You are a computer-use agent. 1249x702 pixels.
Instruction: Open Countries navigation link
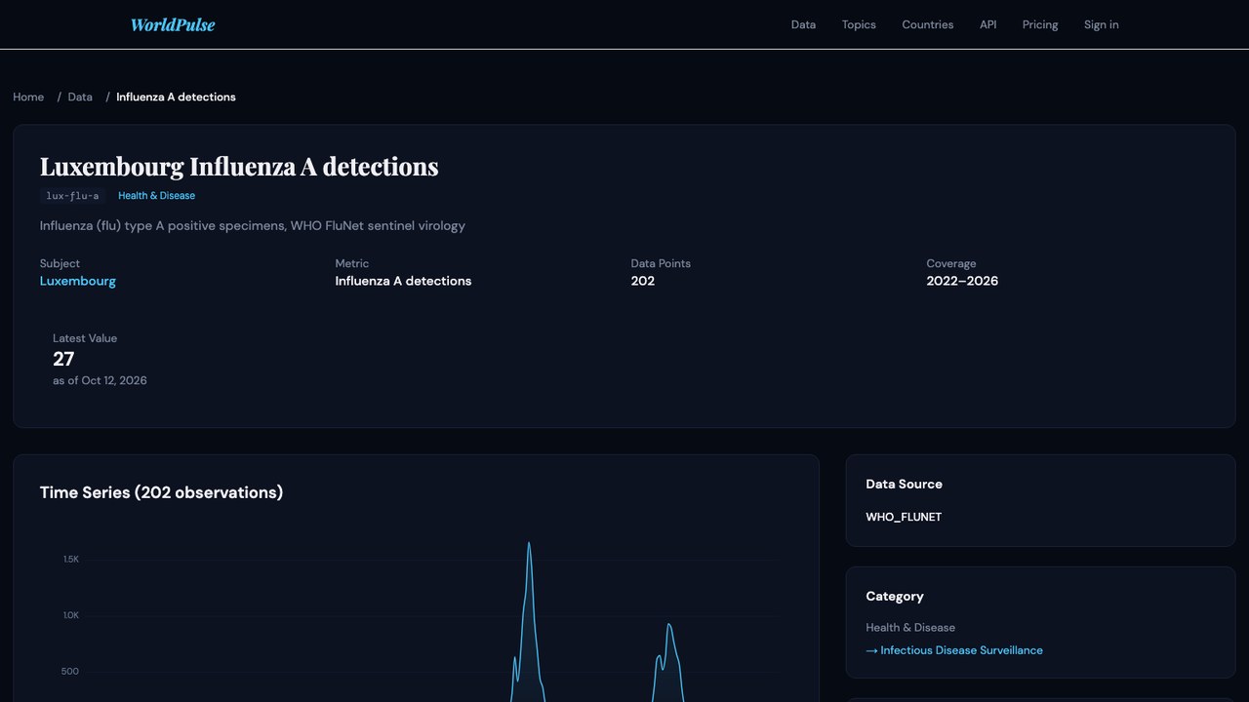928,24
